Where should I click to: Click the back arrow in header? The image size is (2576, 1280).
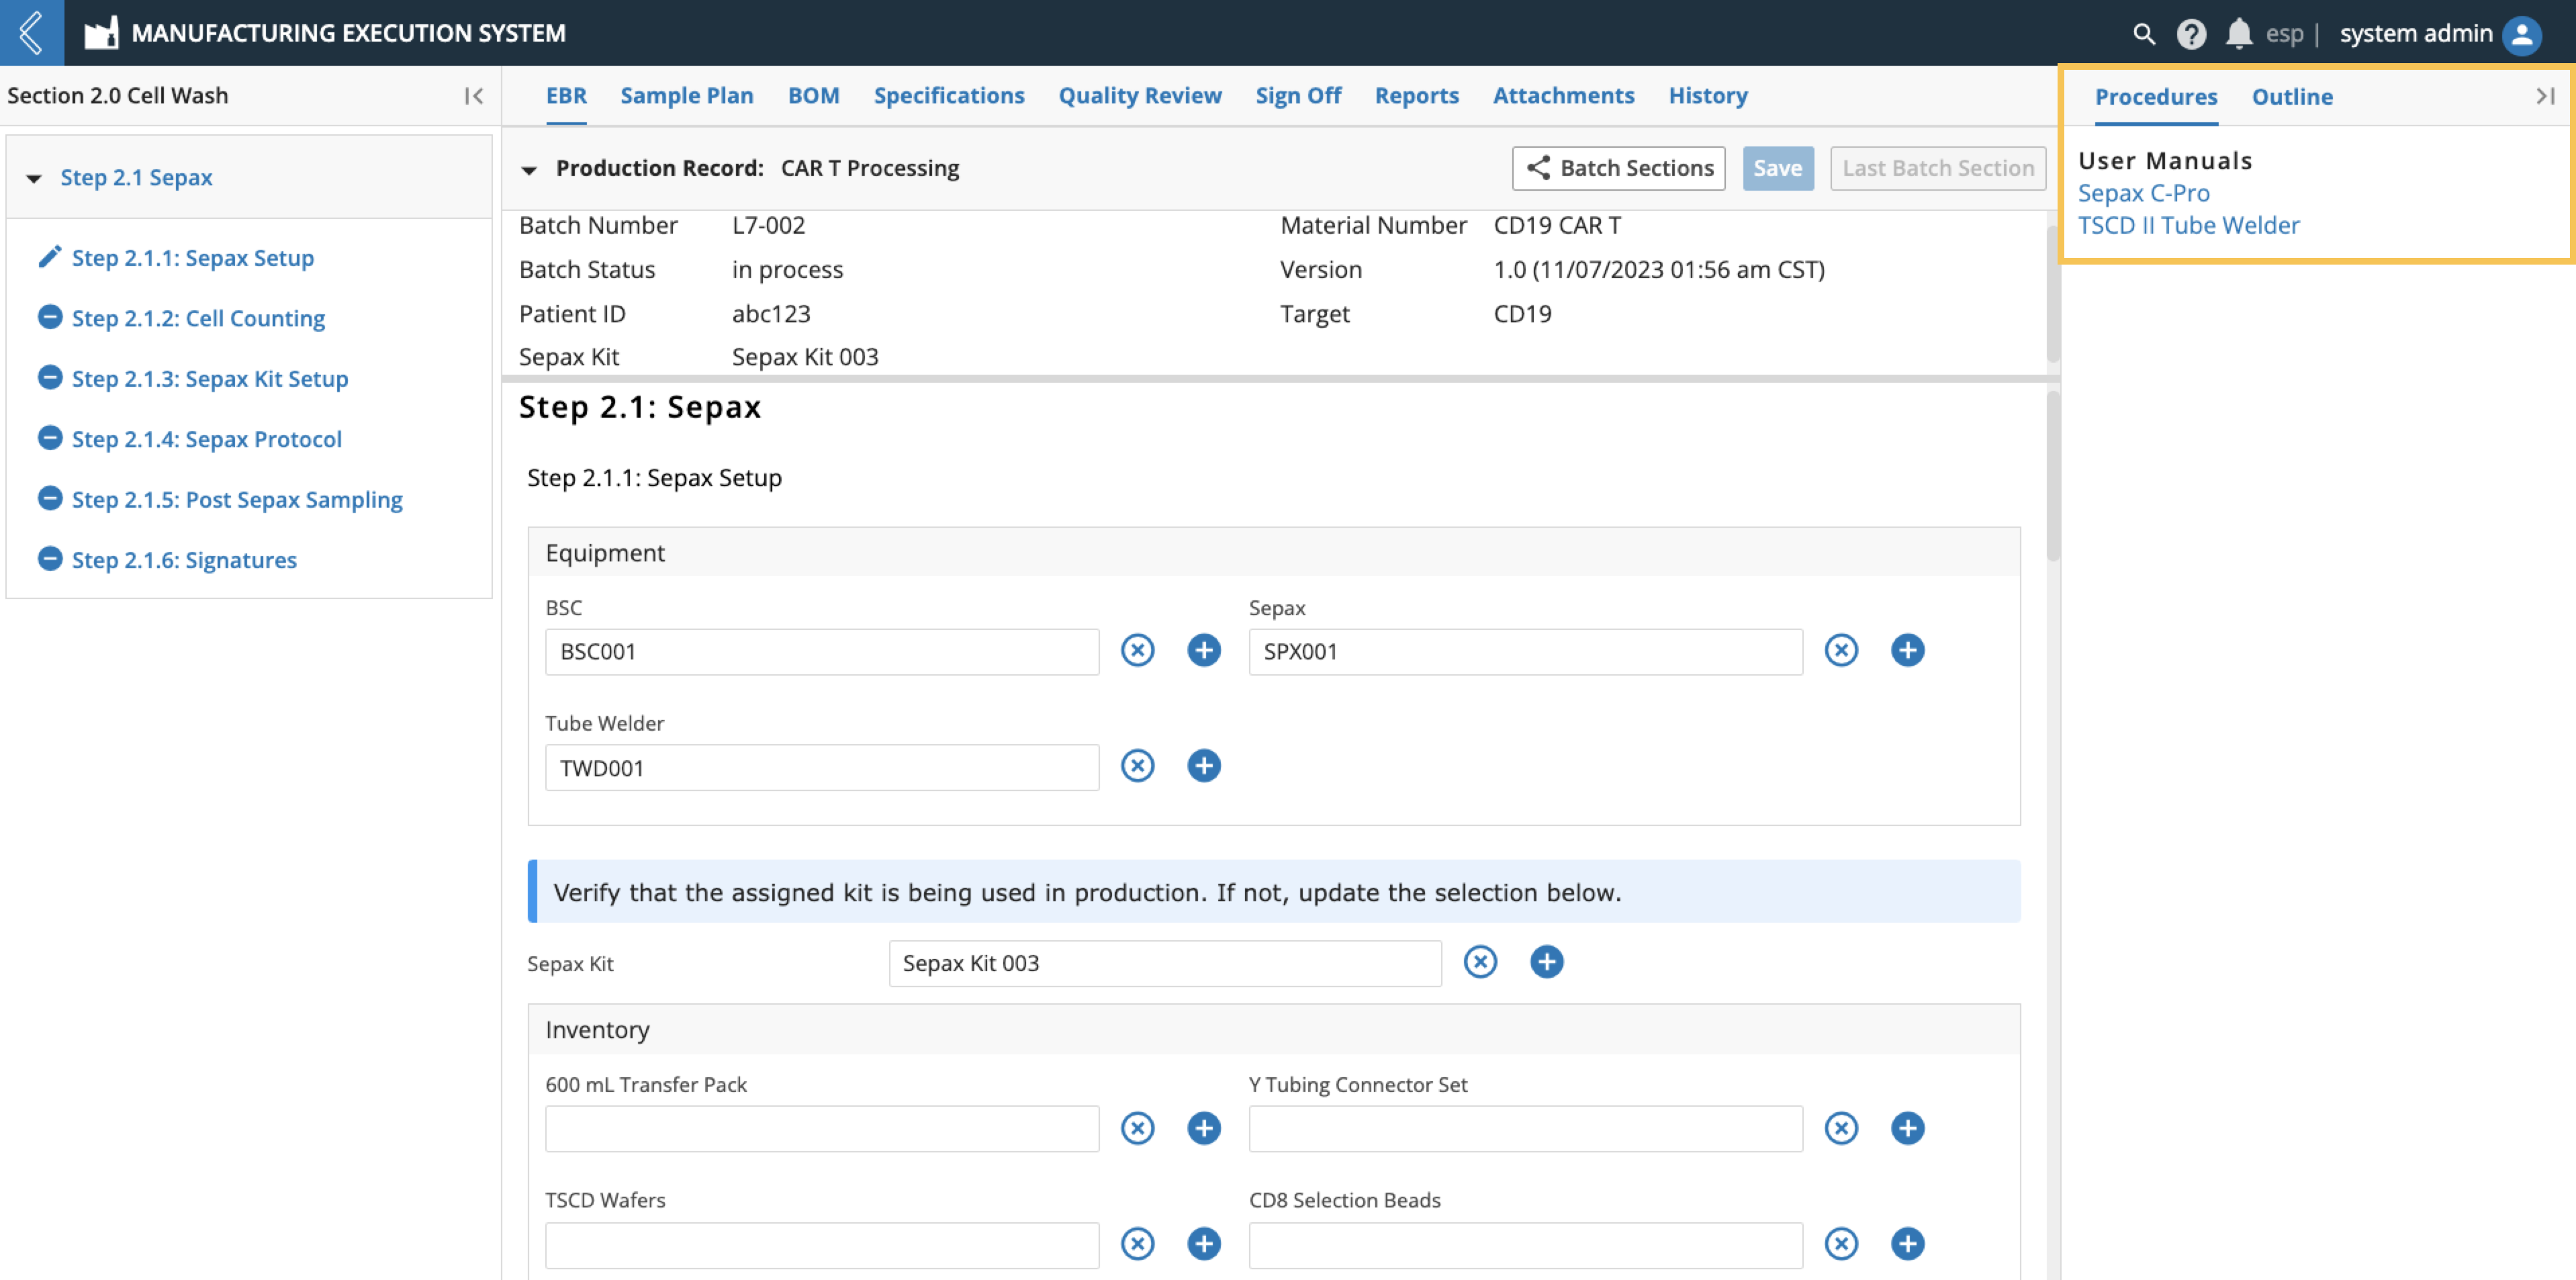point(31,32)
